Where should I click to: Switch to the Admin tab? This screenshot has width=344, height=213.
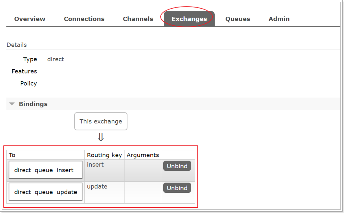[x=279, y=19]
